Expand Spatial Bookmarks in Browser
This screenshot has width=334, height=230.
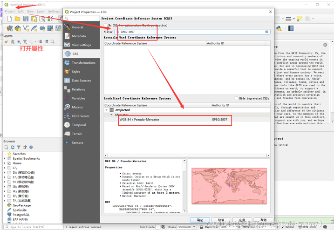5,158
